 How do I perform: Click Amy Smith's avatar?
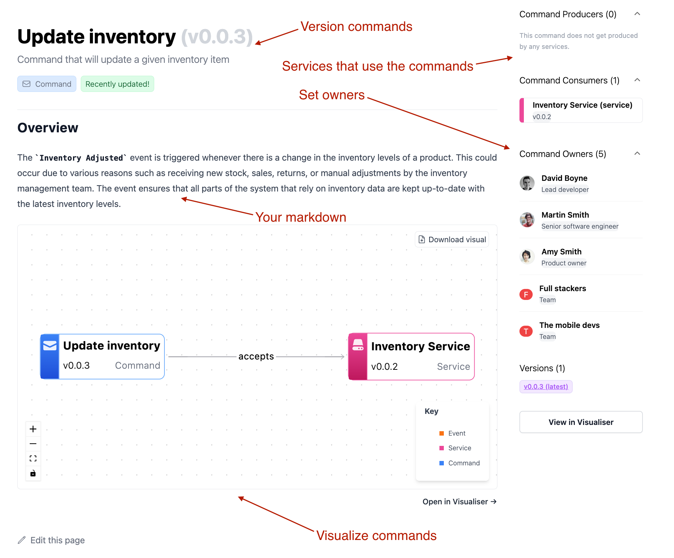pos(527,257)
